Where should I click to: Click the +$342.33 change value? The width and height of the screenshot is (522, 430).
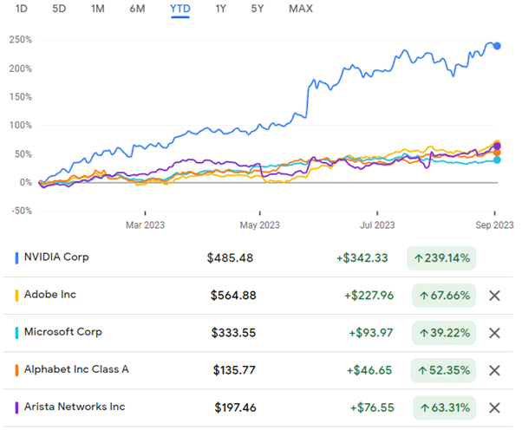point(362,258)
